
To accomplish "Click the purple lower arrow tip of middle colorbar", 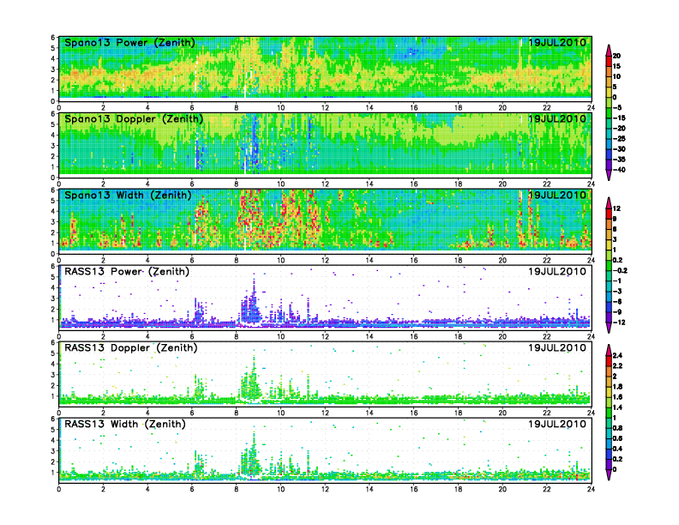I will (x=609, y=328).
